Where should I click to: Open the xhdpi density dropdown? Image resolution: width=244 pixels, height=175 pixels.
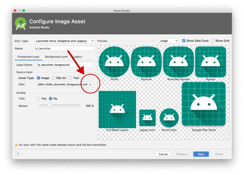click(x=169, y=41)
